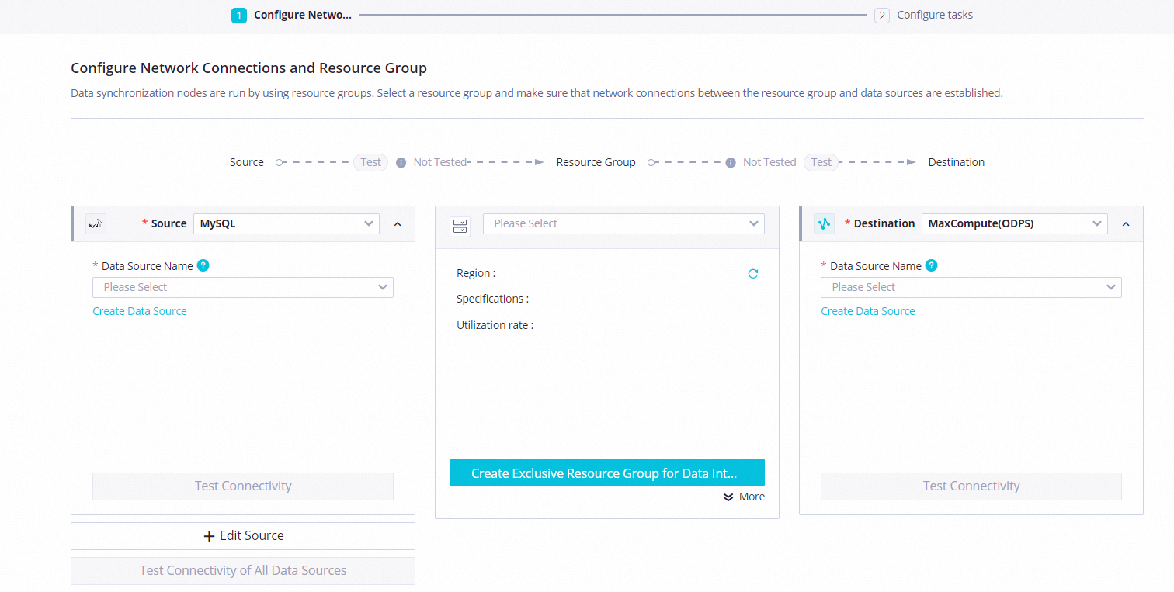Screen dimensions: 1174x592
Task: Collapse the Destination panel with chevron
Action: tap(1126, 224)
